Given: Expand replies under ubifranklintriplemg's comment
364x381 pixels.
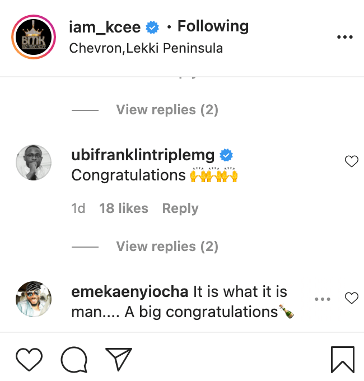Looking at the screenshot, I should point(167,247).
